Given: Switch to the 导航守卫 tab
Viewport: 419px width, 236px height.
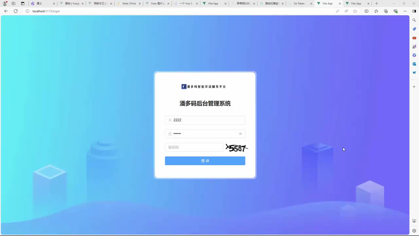Looking at the screenshot, I should (100, 4).
